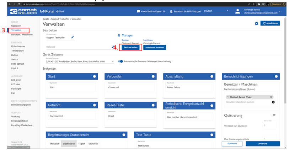The height and width of the screenshot is (150, 289).
Task: Toggle automatic Sommer-/Winterzeit Umschaltung
Action: click(x=121, y=61)
